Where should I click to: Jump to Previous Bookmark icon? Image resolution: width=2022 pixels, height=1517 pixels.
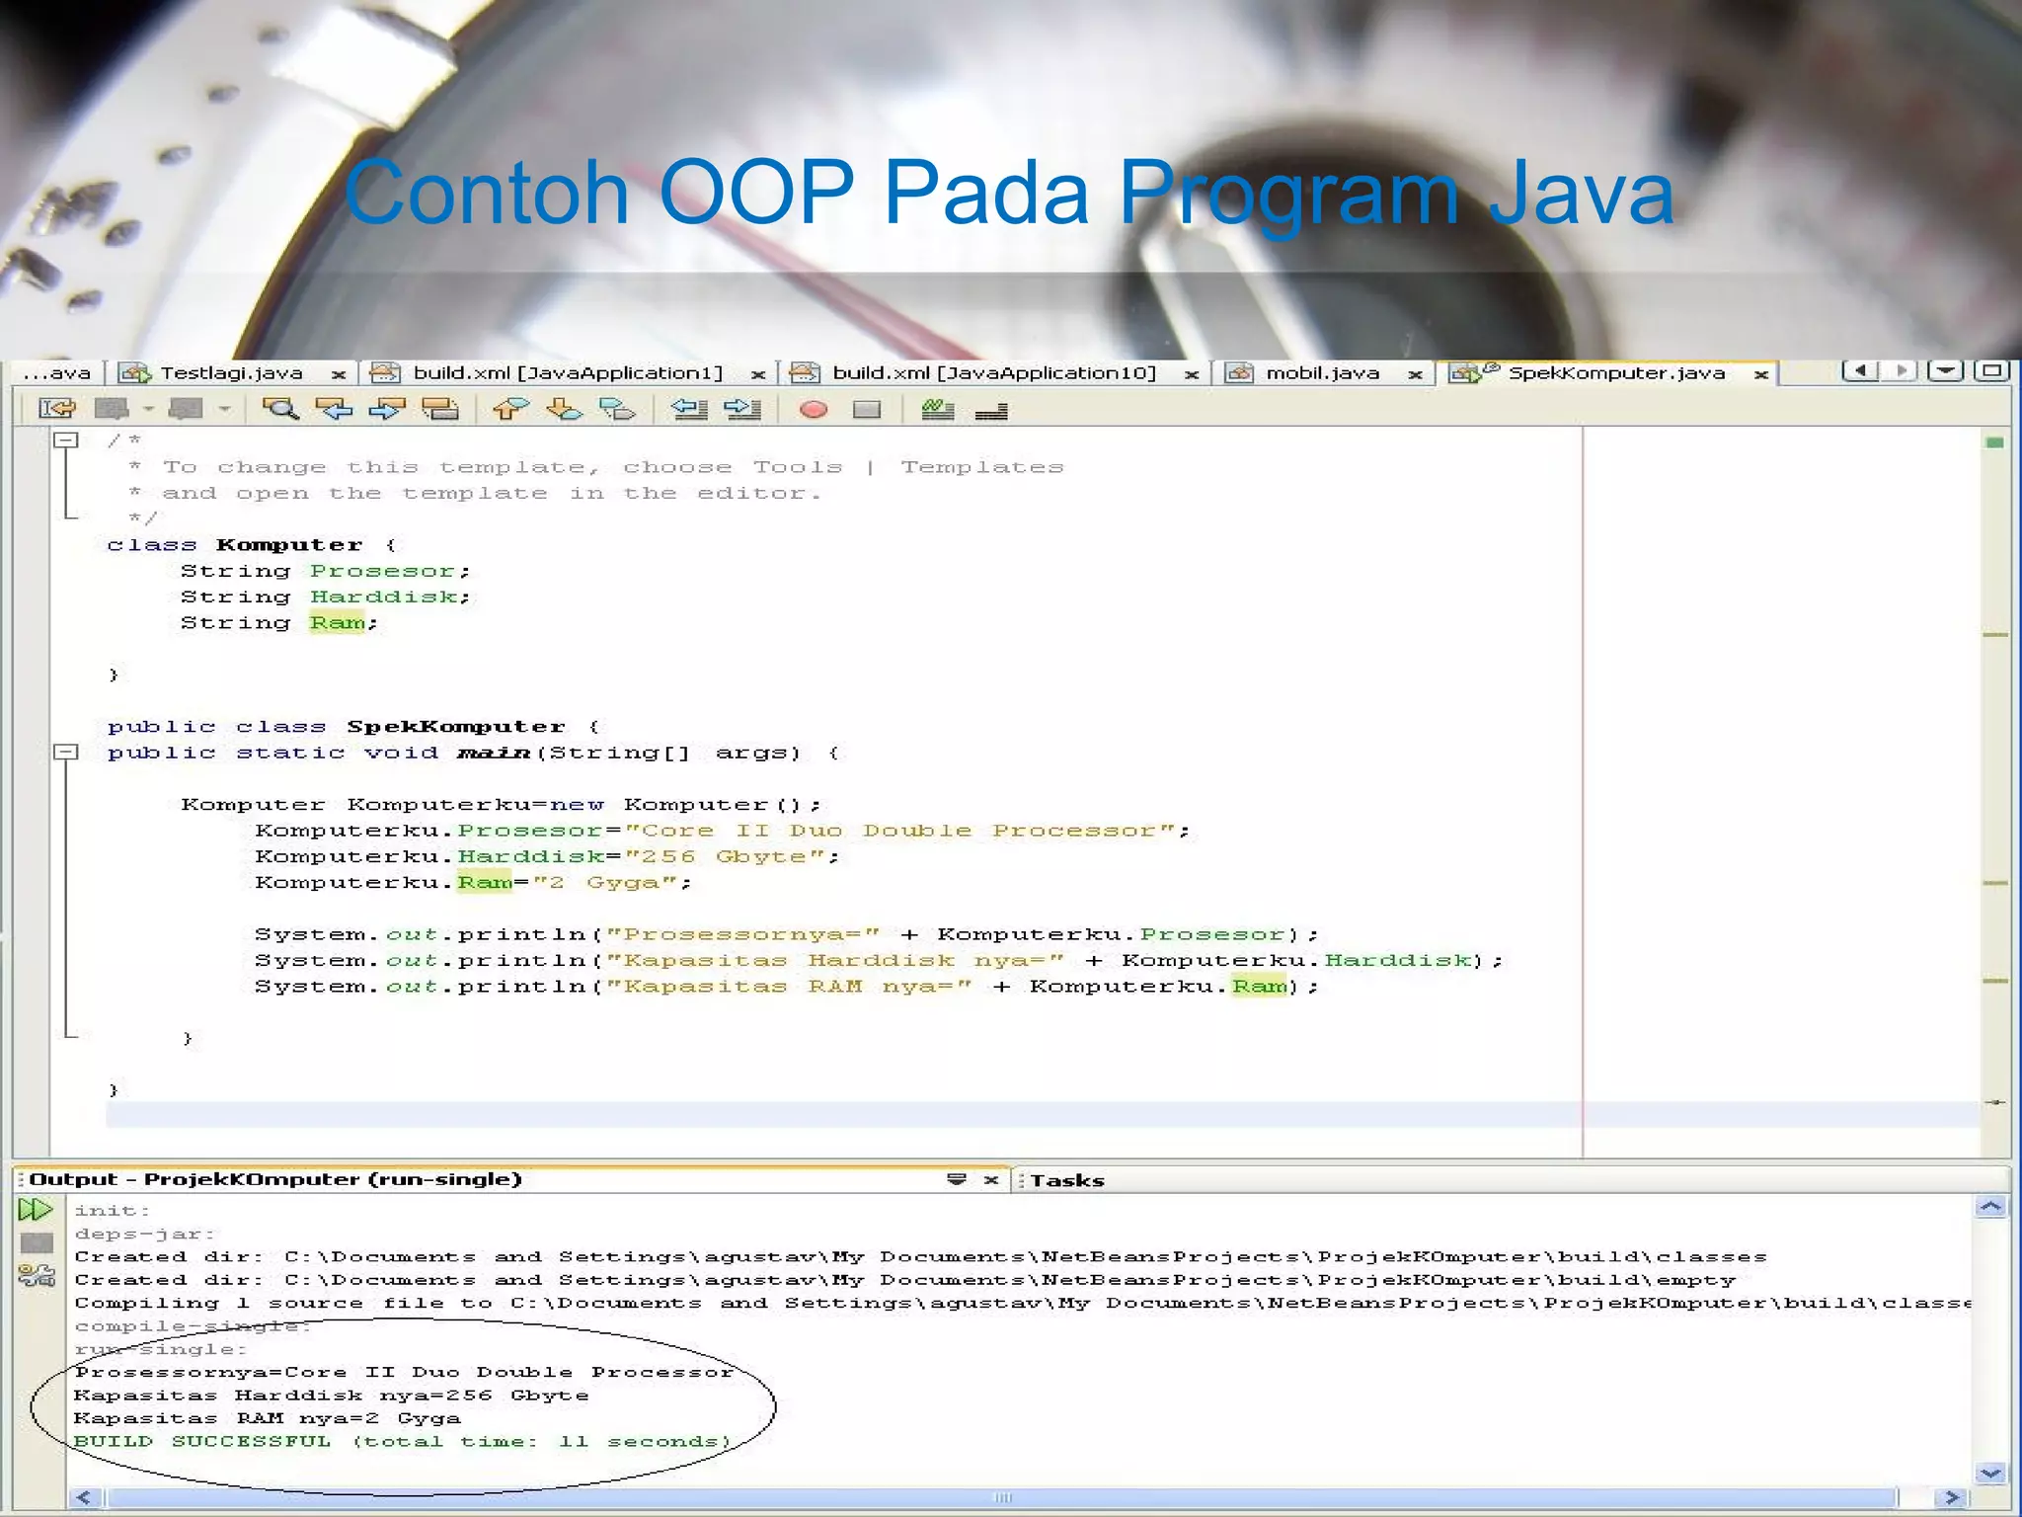(510, 409)
